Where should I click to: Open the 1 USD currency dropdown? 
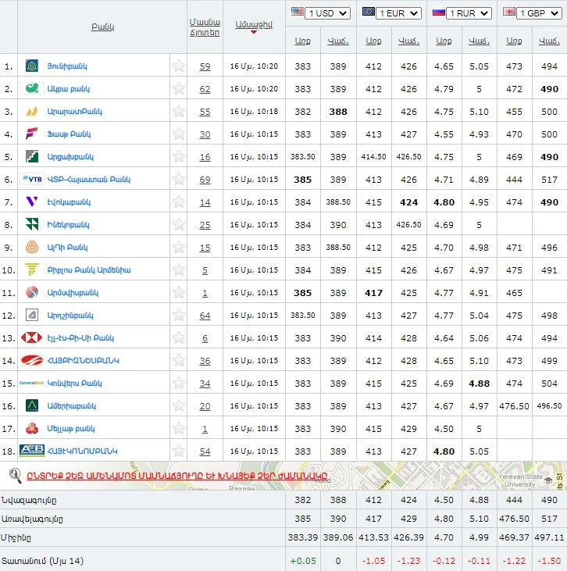click(x=327, y=13)
